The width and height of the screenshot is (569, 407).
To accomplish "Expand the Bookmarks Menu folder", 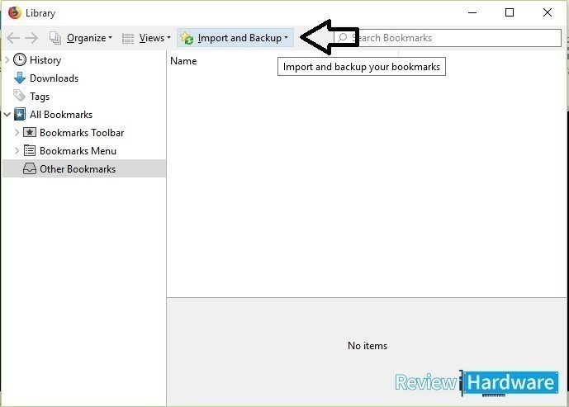I will click(x=17, y=150).
